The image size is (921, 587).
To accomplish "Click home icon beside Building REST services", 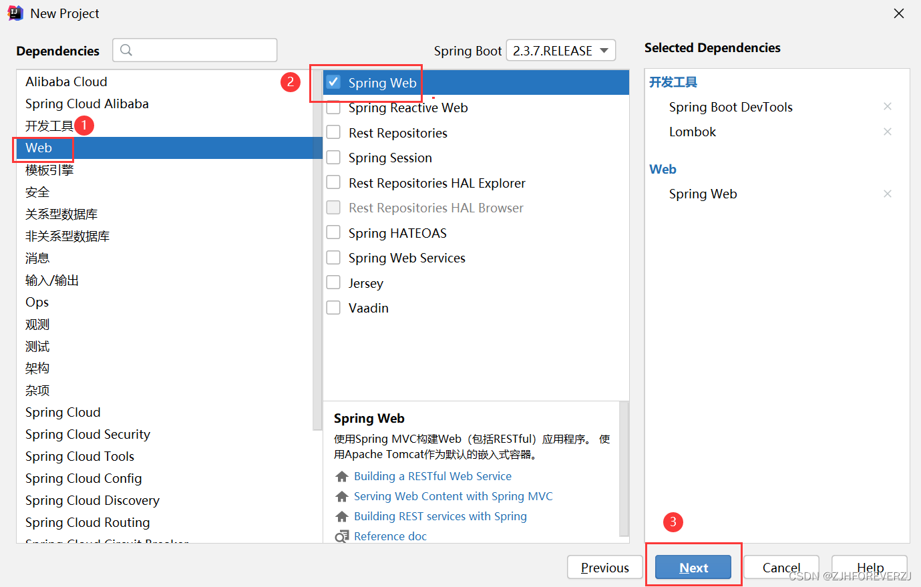I will point(342,516).
